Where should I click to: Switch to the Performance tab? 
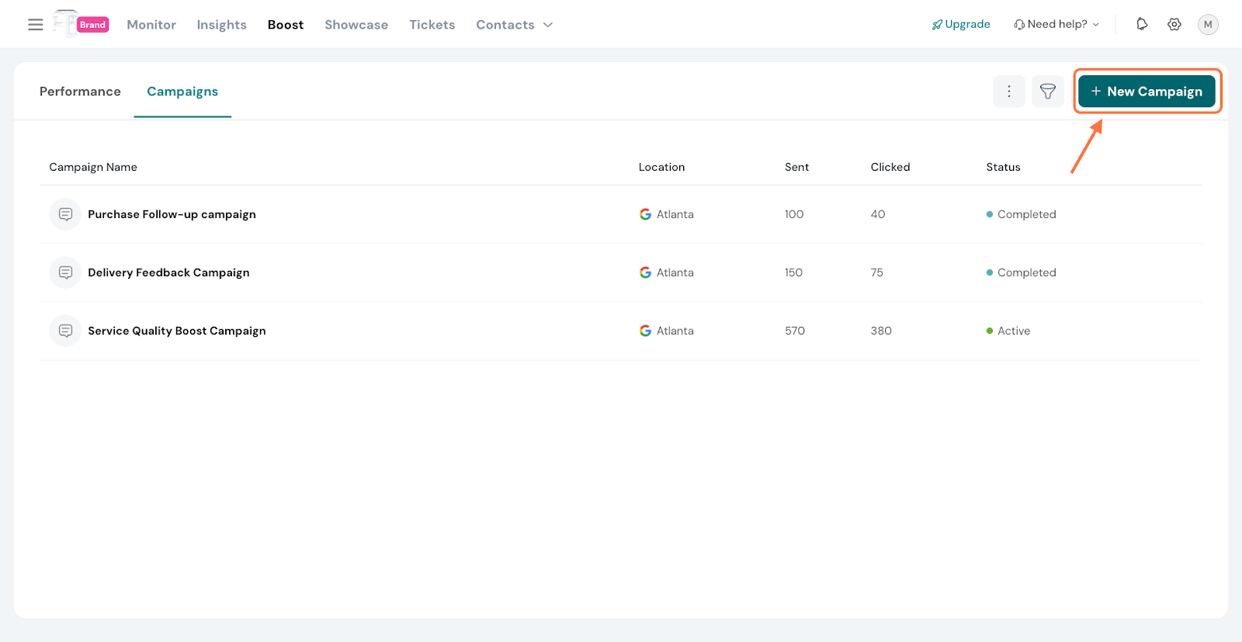(80, 92)
